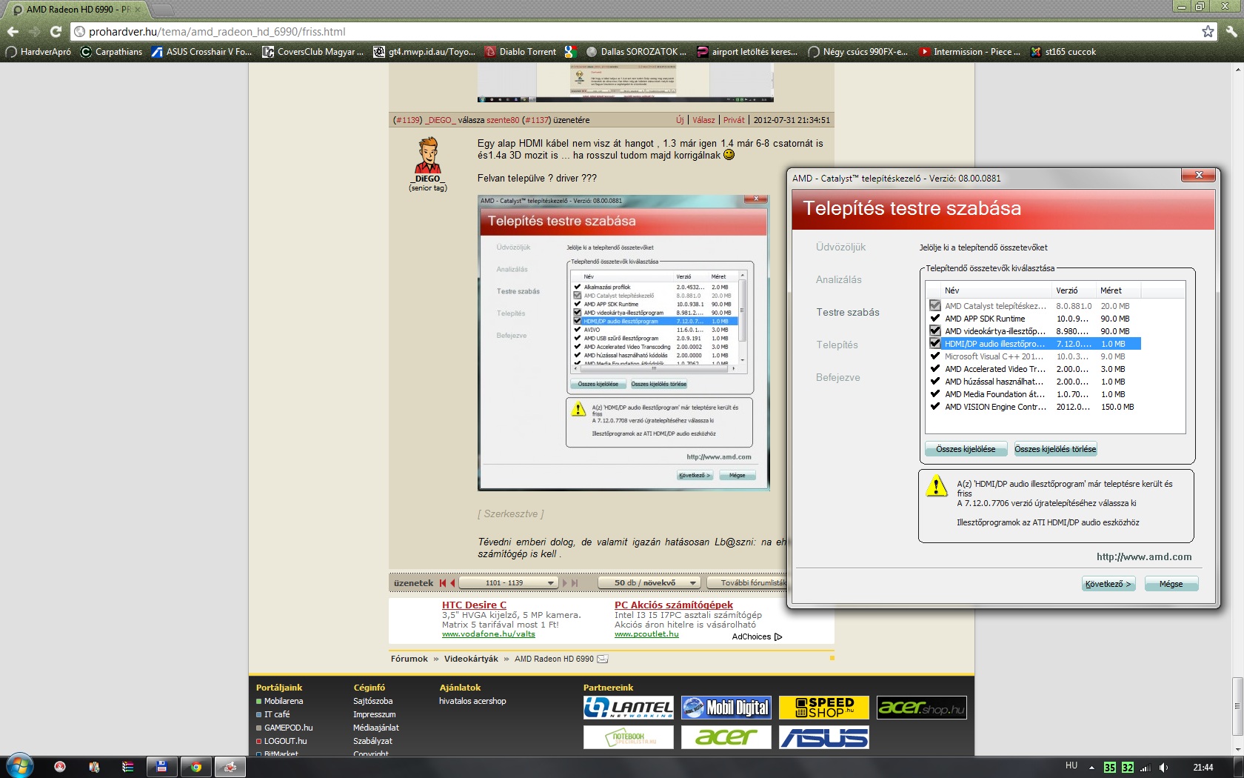
Task: Bookmark this page with the star icon
Action: pos(1208,32)
